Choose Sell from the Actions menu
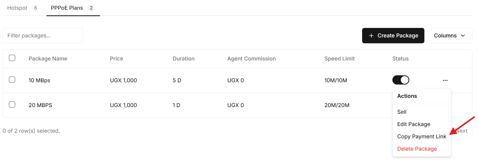This screenshot has width=478, height=166. point(402,112)
